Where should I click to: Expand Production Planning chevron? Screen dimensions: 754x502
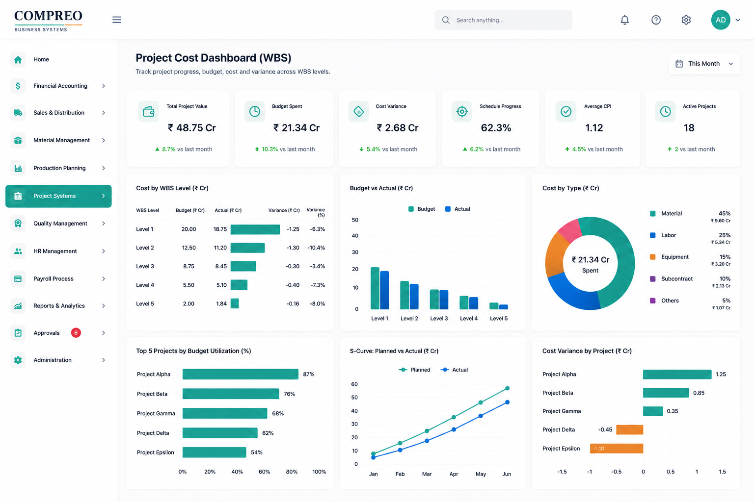tap(104, 168)
